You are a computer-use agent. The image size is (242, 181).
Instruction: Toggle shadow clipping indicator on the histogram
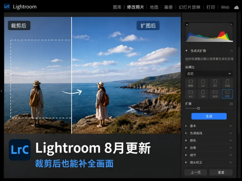coord(187,24)
